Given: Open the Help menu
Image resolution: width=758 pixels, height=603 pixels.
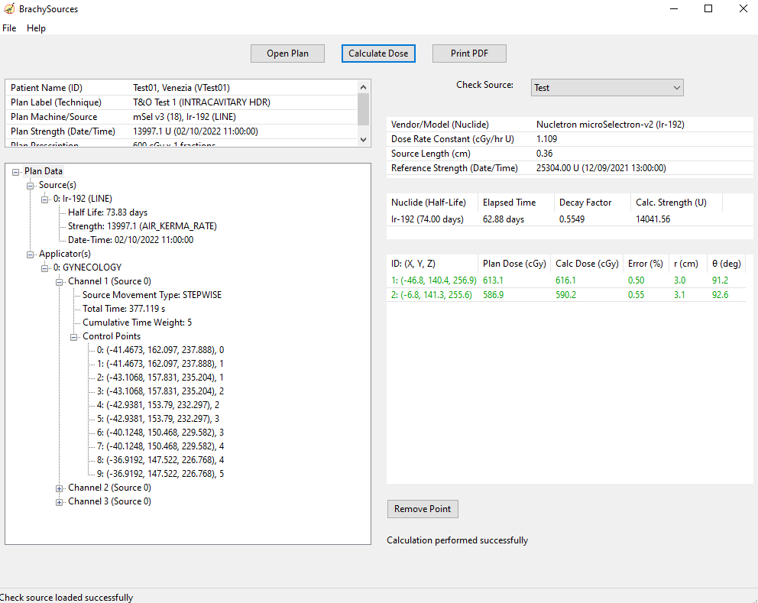Looking at the screenshot, I should pos(36,28).
